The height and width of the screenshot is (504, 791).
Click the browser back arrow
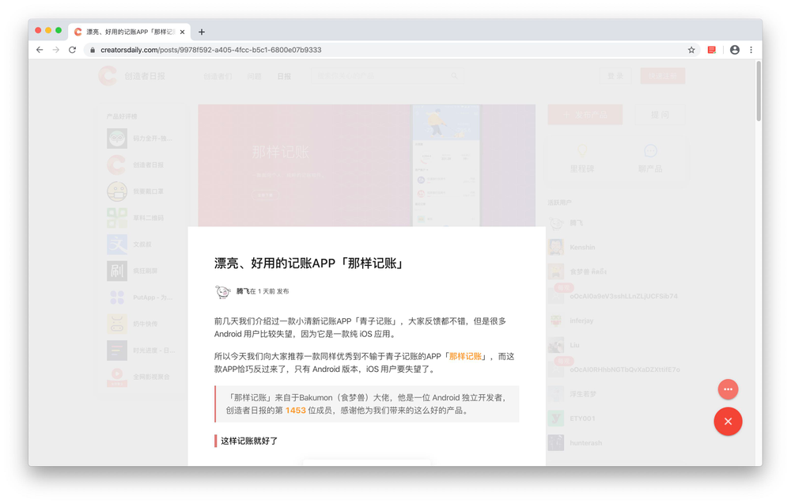[40, 50]
